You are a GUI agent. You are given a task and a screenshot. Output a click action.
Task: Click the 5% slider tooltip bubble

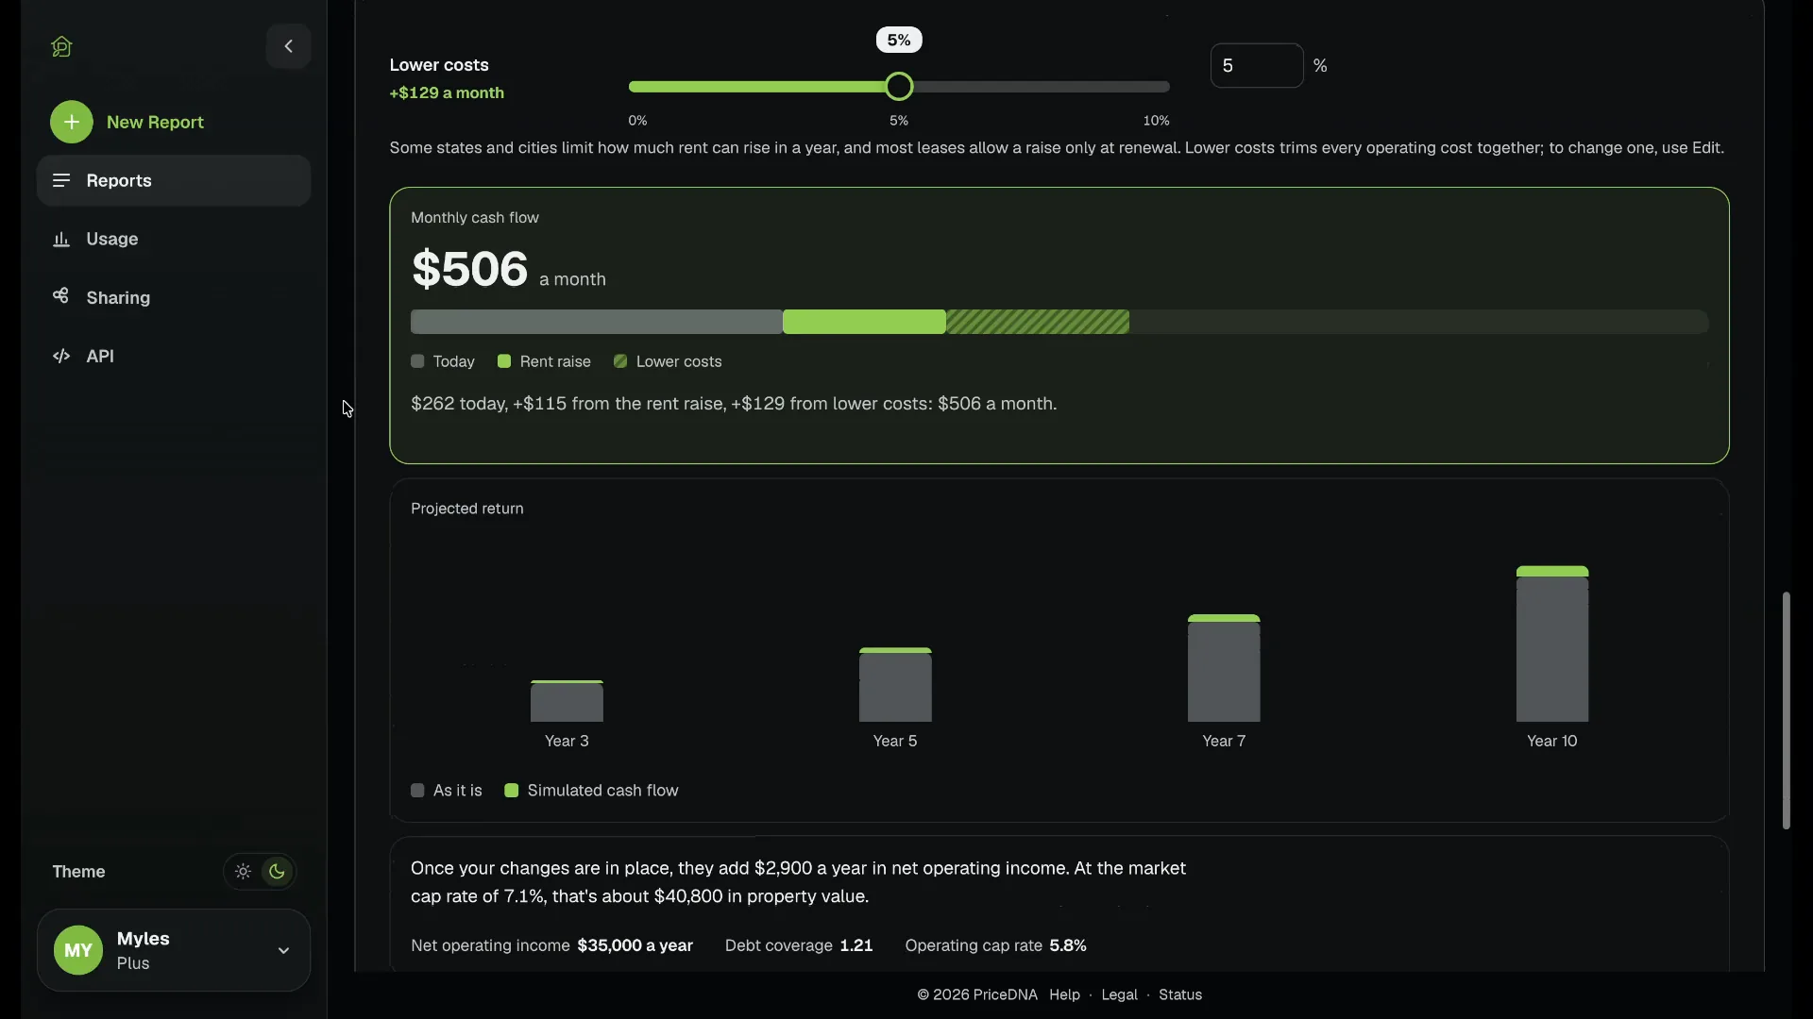899,40
